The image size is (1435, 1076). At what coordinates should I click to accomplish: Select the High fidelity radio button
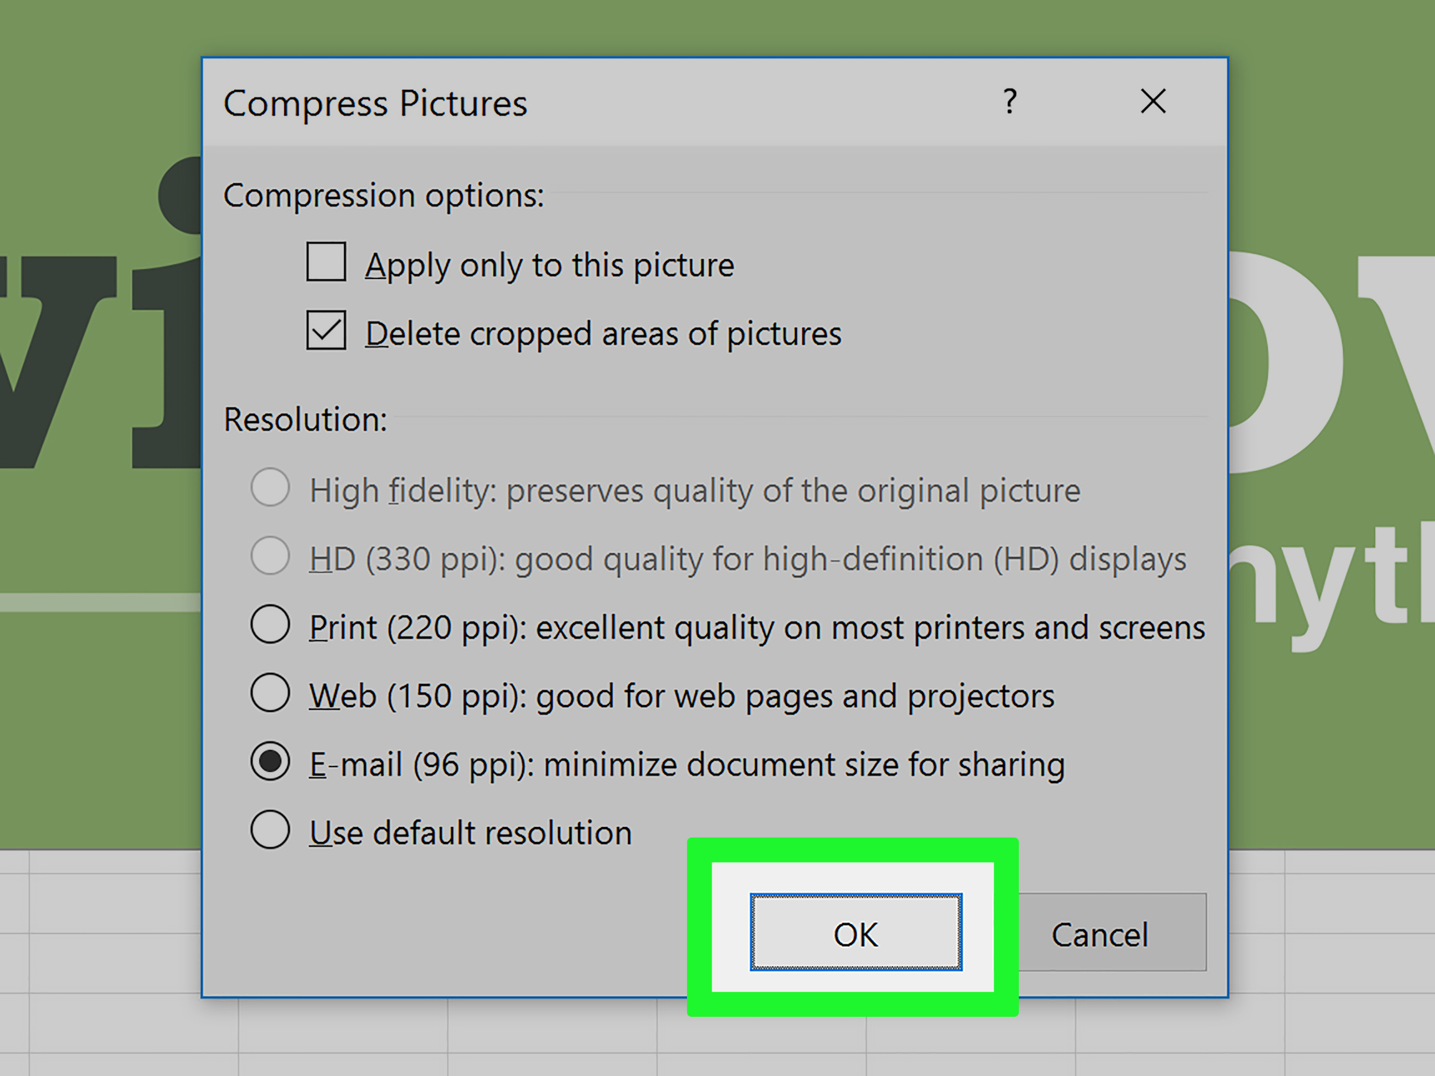tap(270, 487)
